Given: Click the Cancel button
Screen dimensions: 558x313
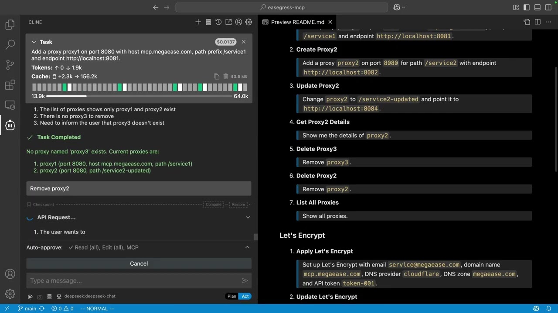Looking at the screenshot, I should pos(139,264).
